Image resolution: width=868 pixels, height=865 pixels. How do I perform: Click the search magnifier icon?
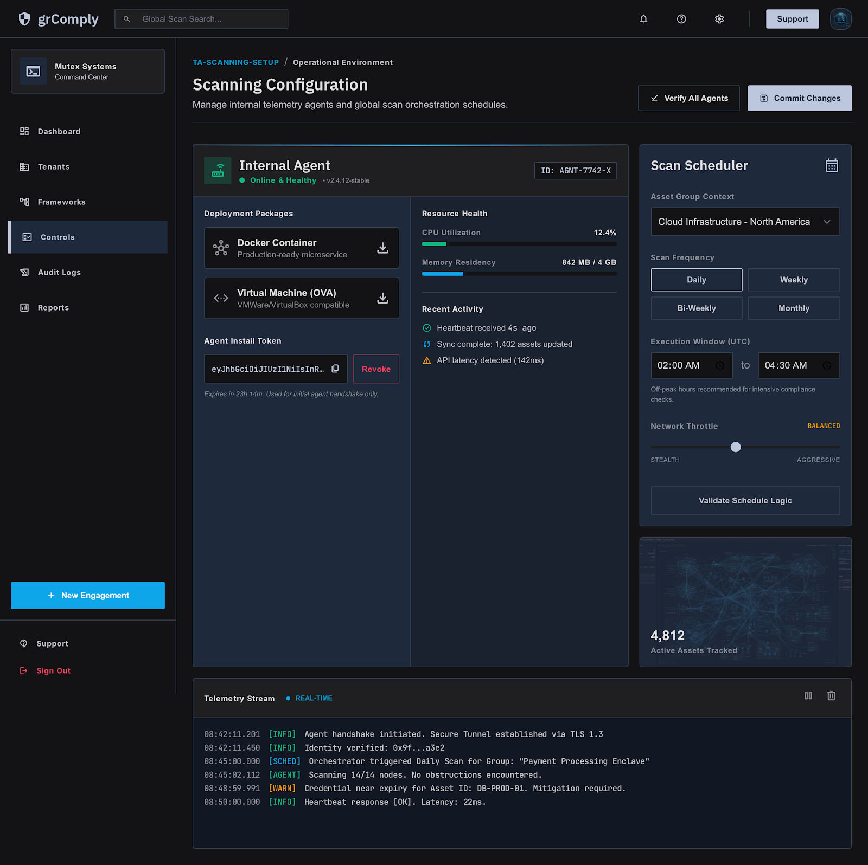tap(127, 19)
